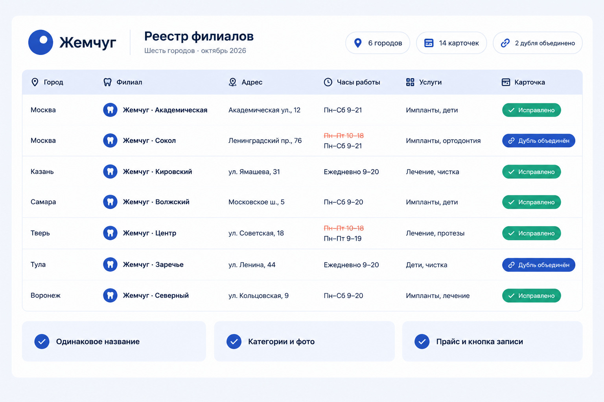This screenshot has height=402, width=604.
Task: Click the «2 дубля объединено» chip
Action: 538,43
